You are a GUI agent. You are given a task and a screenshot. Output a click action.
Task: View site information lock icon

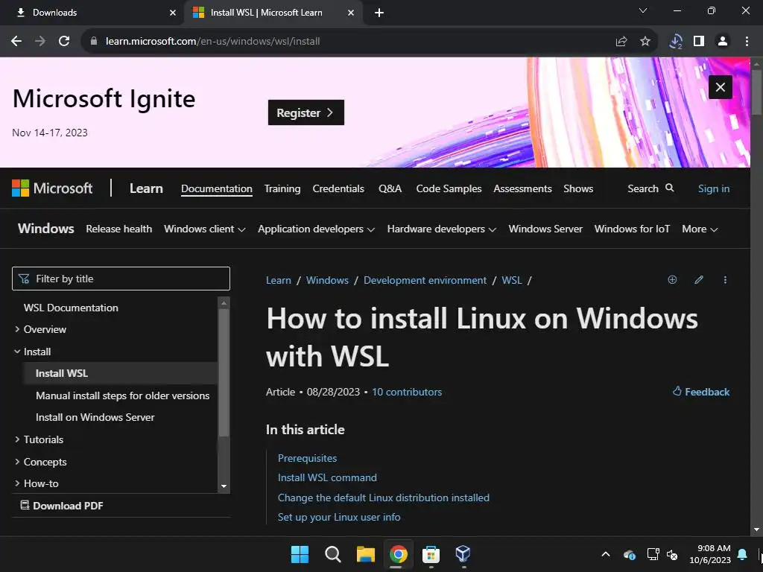pyautogui.click(x=94, y=42)
